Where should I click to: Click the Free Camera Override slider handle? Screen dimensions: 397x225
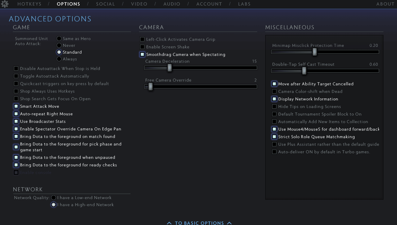coord(151,87)
